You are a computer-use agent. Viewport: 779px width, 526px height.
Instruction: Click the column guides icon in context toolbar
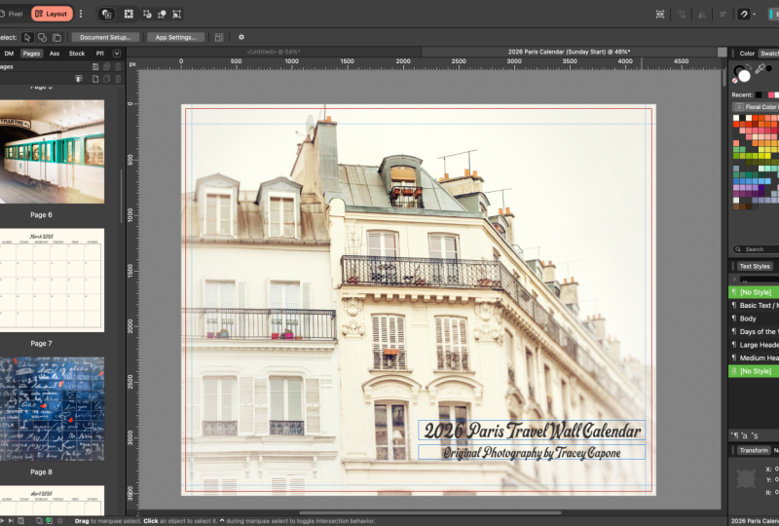pyautogui.click(x=219, y=37)
